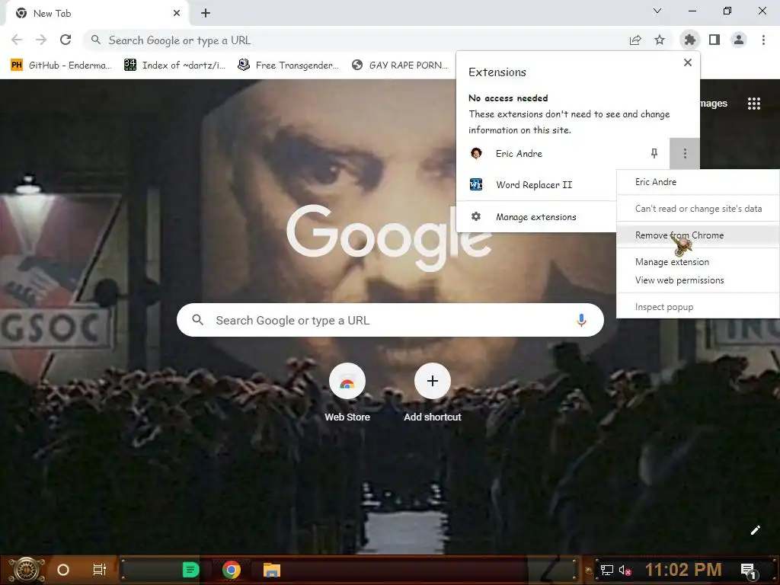The image size is (780, 585).
Task: Choose Eric Andre in context menu
Action: pyautogui.click(x=698, y=182)
